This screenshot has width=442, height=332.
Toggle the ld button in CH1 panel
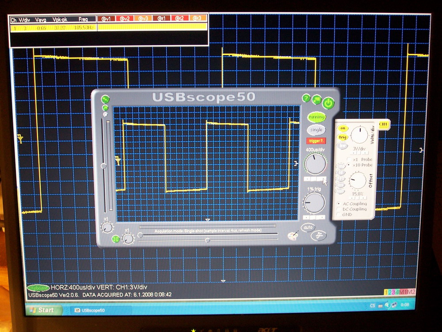point(340,173)
